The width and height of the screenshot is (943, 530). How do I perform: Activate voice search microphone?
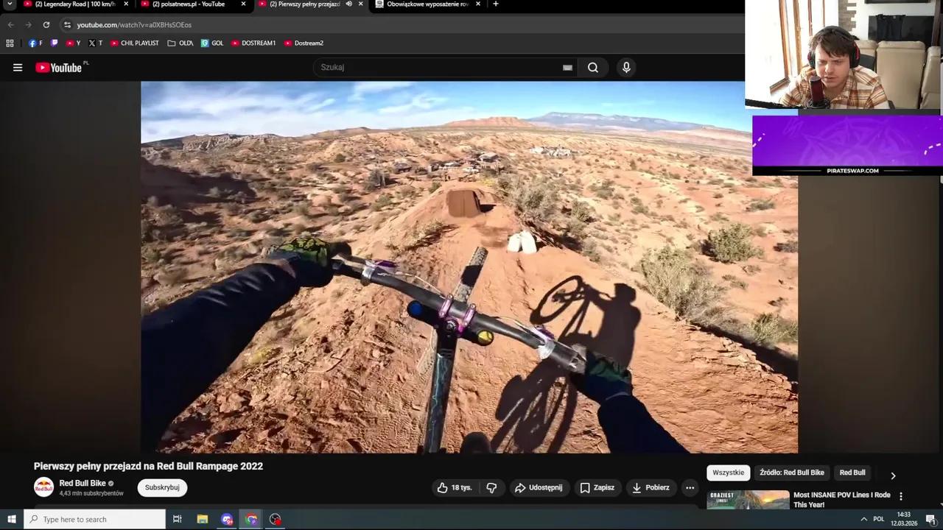pyautogui.click(x=626, y=68)
